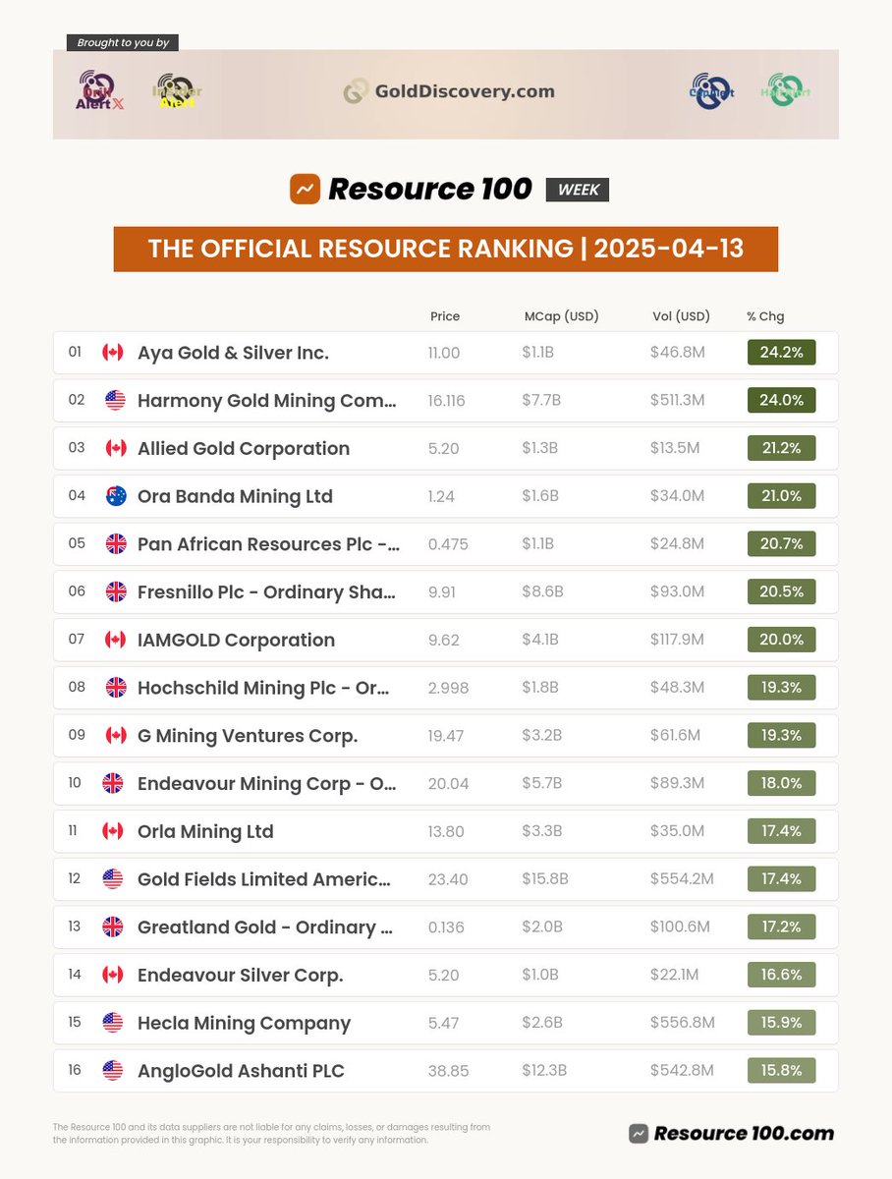Click the UK flag beside Hochschild Mining
892x1179 pixels.
pos(116,688)
